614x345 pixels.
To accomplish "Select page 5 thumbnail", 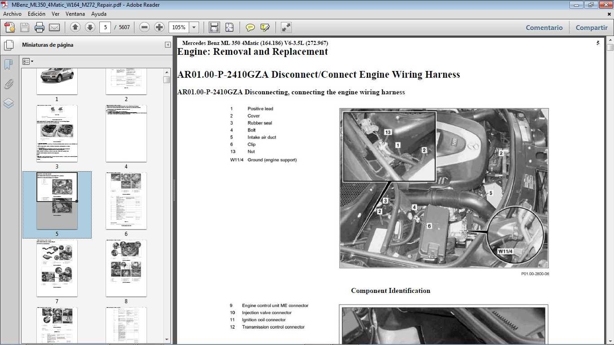I will pos(57,201).
